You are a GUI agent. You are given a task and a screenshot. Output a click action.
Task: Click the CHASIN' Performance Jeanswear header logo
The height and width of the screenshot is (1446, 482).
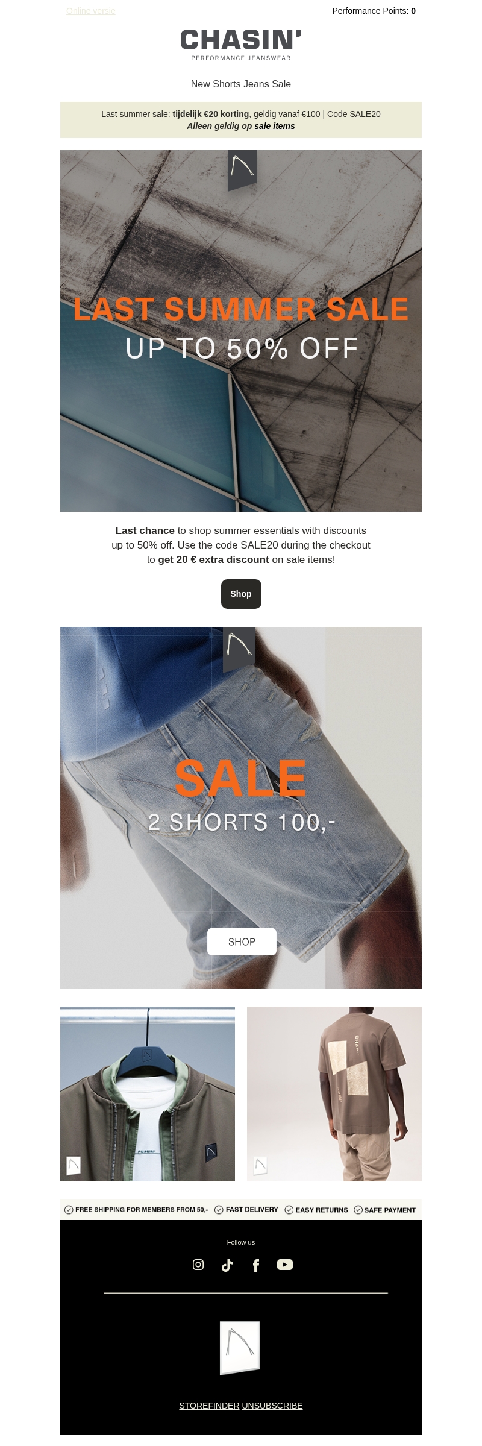pyautogui.click(x=241, y=45)
